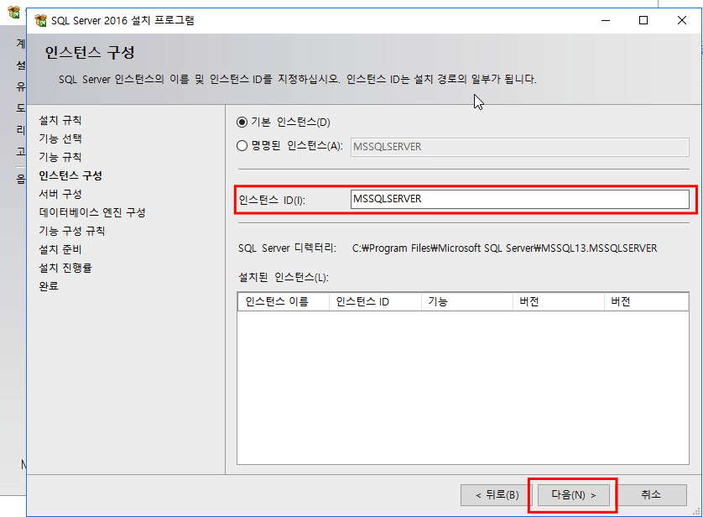Select 설치 준비 step in sidebar
703x517 pixels.
tap(60, 249)
